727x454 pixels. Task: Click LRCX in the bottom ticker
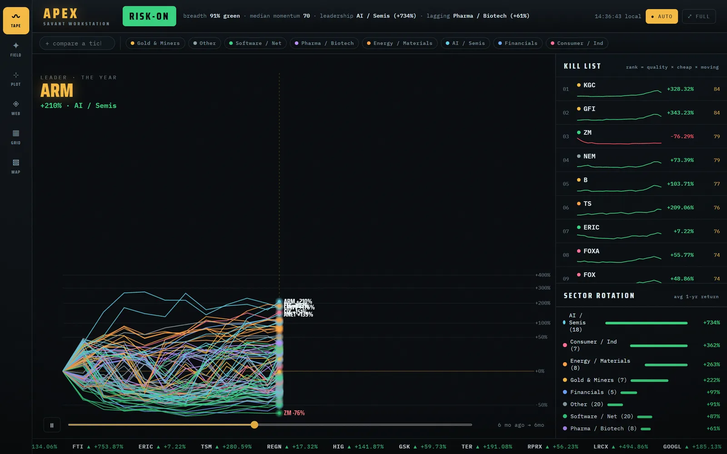(621, 447)
